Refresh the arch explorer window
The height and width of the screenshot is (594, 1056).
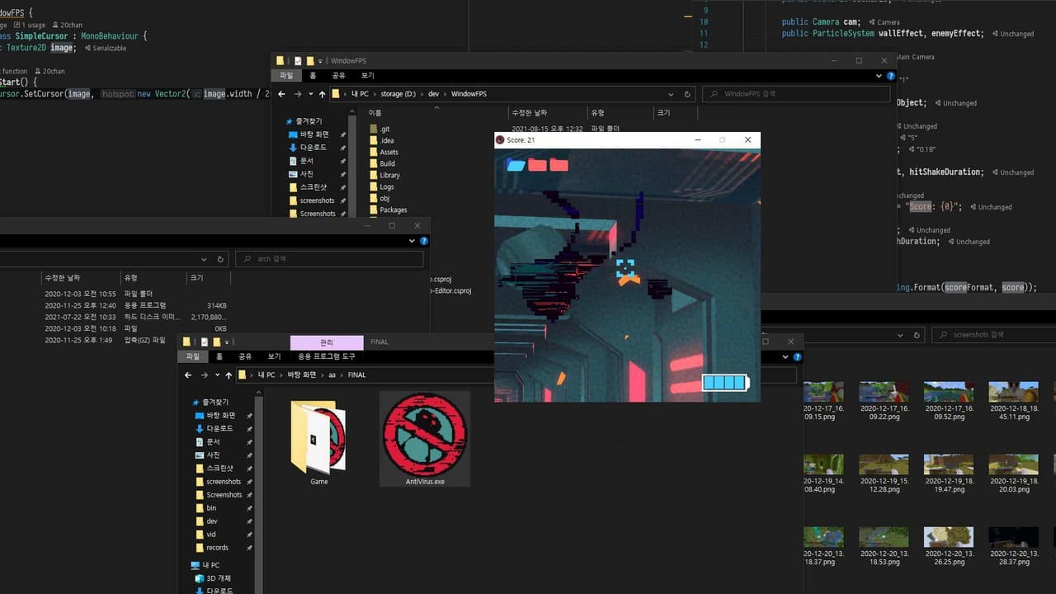tap(220, 259)
